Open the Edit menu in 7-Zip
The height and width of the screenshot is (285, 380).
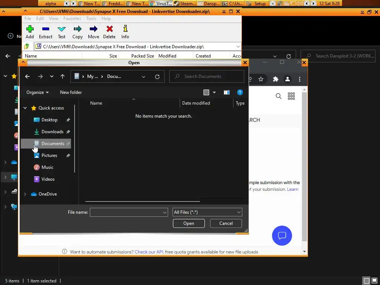[x=40, y=19]
